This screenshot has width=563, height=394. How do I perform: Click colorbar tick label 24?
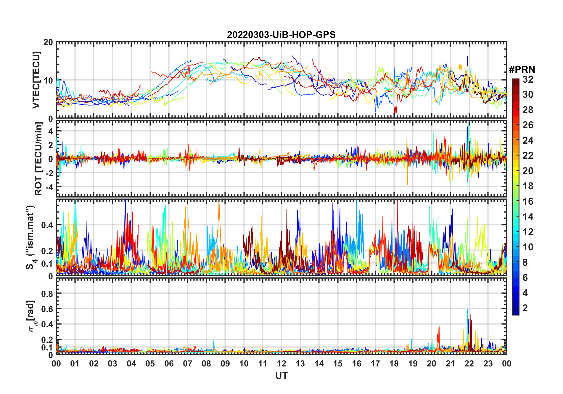pos(528,140)
